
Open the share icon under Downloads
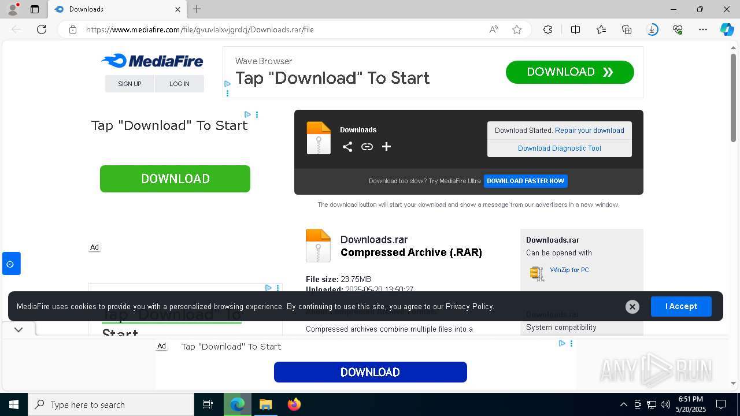[347, 147]
